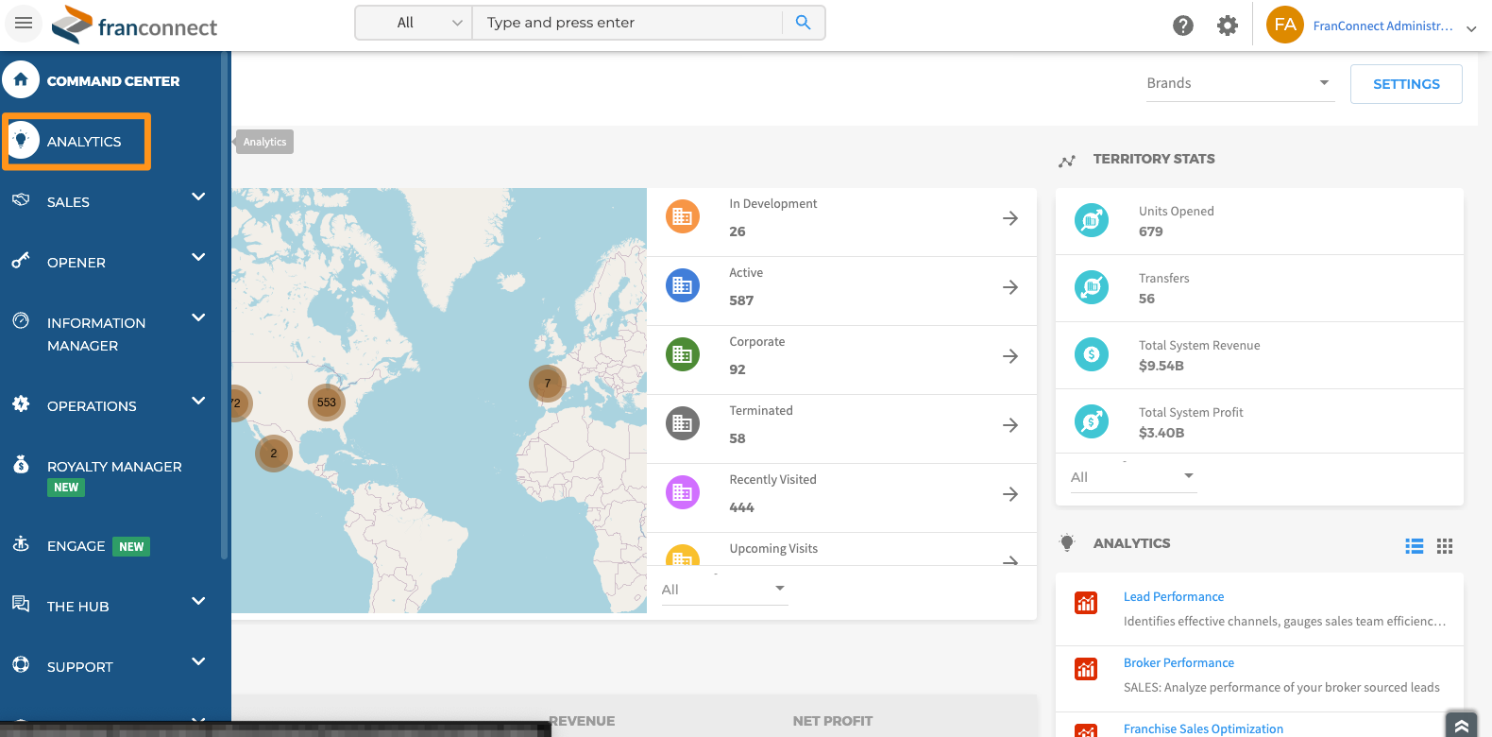Switch Analytics panel to grid view
The height and width of the screenshot is (737, 1492).
click(x=1444, y=546)
